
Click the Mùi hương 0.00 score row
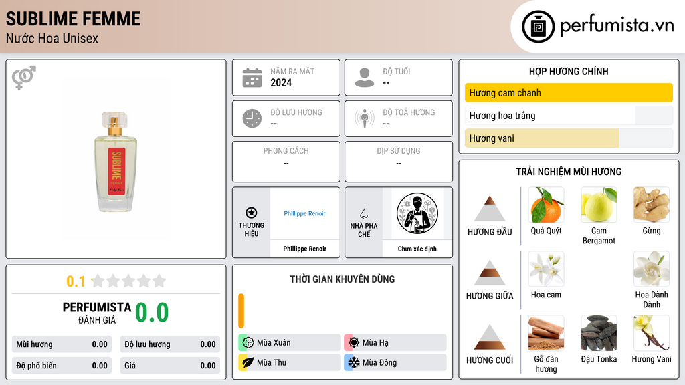(x=62, y=344)
